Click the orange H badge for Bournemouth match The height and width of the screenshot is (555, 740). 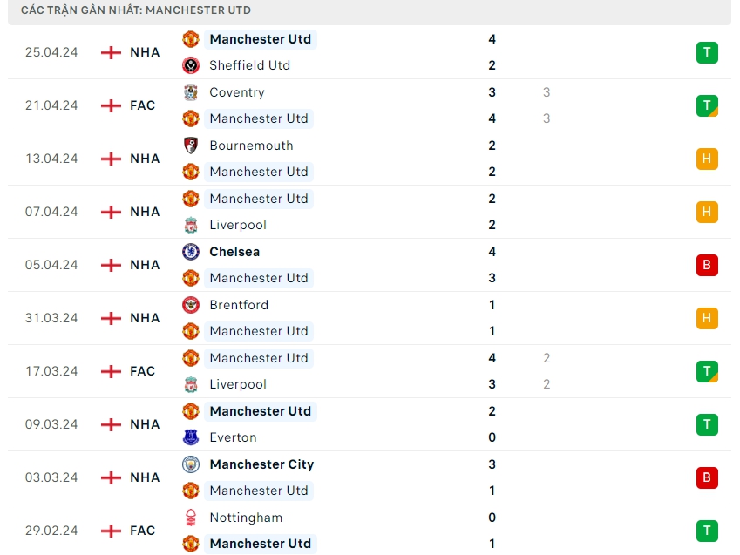point(707,159)
